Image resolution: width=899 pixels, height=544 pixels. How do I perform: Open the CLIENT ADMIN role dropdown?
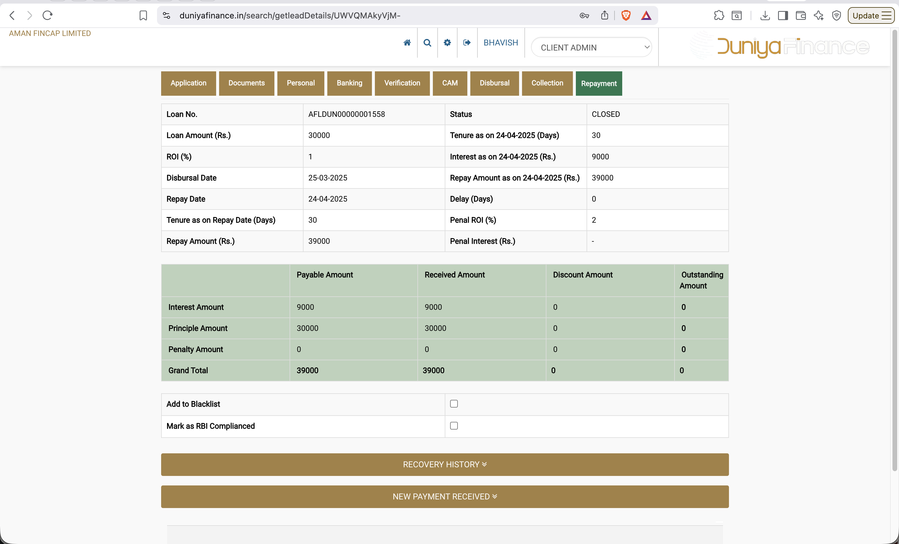click(591, 48)
